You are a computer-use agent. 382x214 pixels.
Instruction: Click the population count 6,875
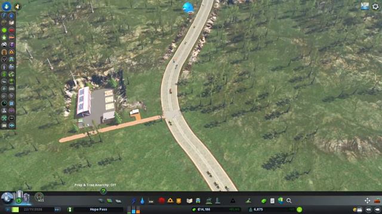(x=258, y=209)
